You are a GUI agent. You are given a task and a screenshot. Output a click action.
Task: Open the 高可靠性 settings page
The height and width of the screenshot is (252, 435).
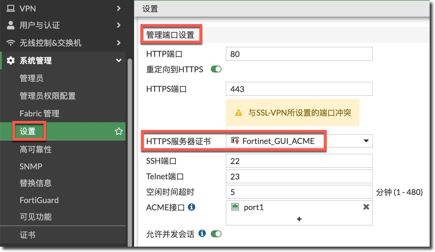pyautogui.click(x=35, y=149)
